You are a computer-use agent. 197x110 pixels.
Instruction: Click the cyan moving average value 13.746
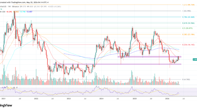23,12
